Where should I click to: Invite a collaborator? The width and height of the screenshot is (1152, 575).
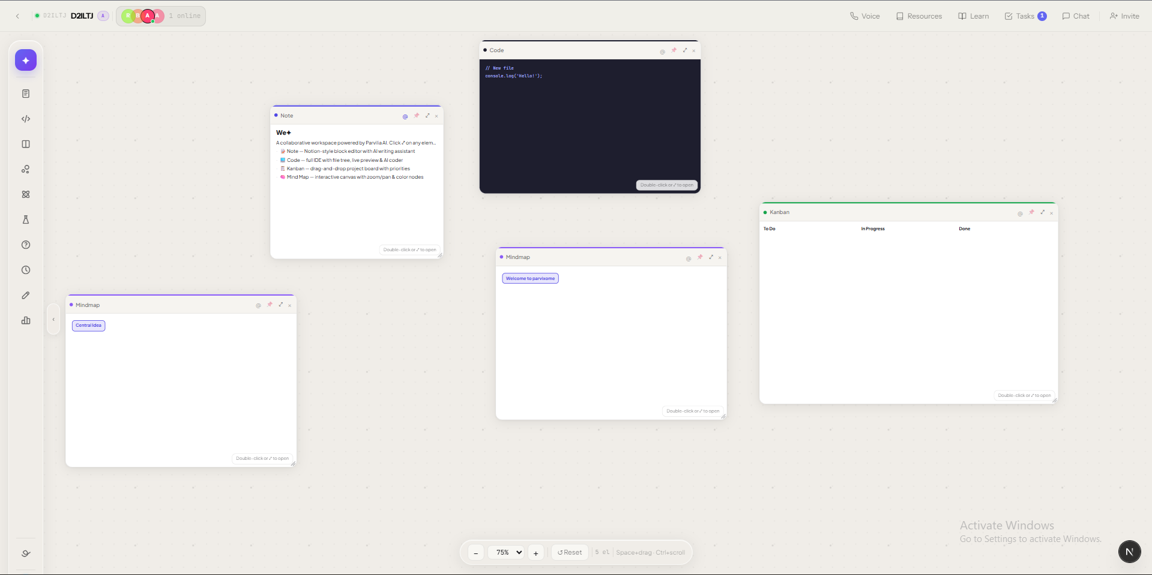click(1124, 16)
